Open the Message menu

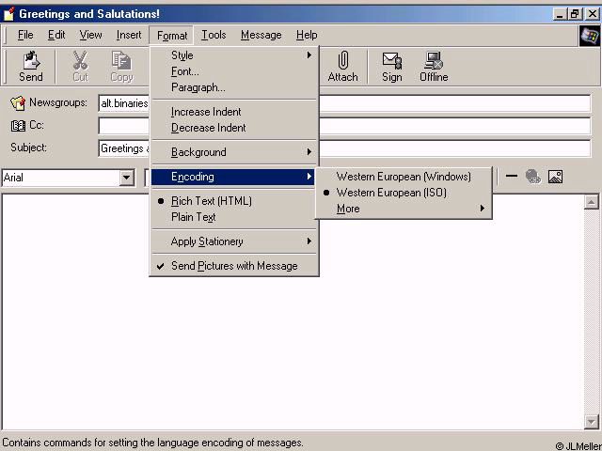pyautogui.click(x=261, y=35)
